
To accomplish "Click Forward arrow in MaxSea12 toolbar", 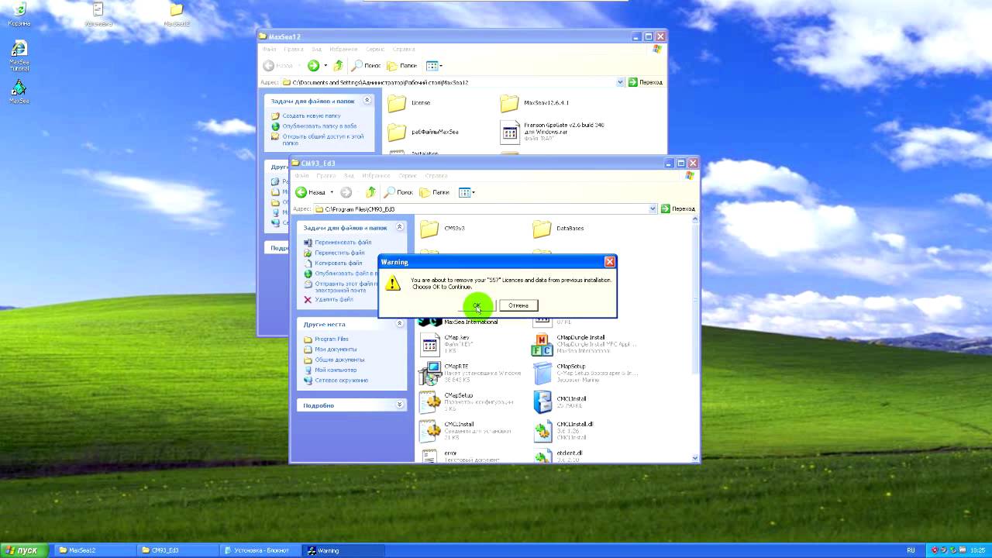I will point(313,66).
